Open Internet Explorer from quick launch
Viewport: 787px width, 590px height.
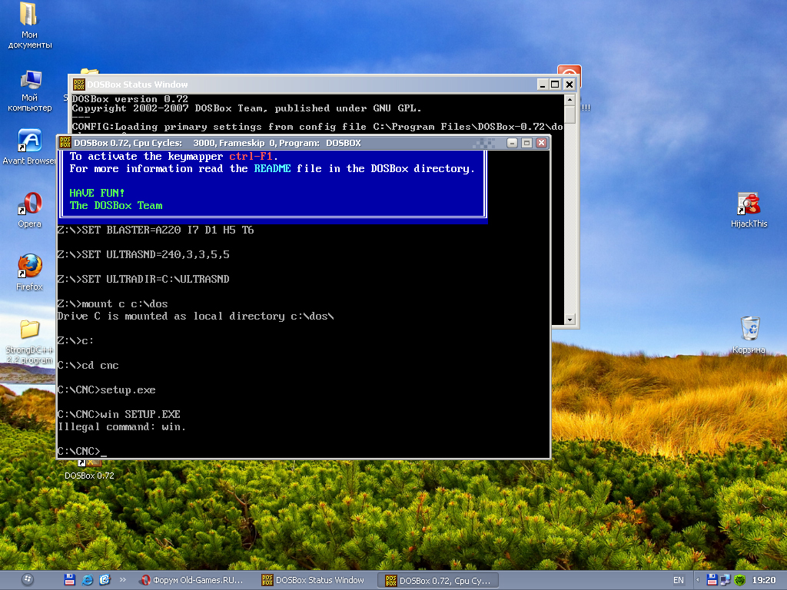coord(88,580)
